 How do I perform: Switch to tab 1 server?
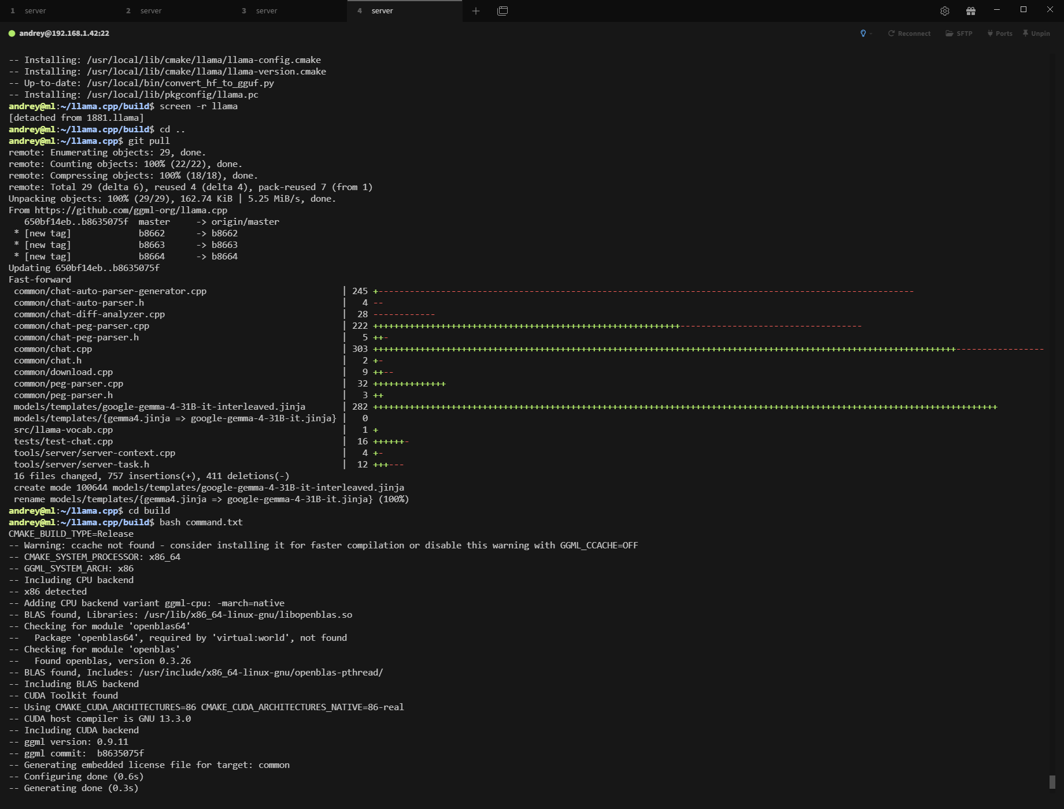point(58,11)
